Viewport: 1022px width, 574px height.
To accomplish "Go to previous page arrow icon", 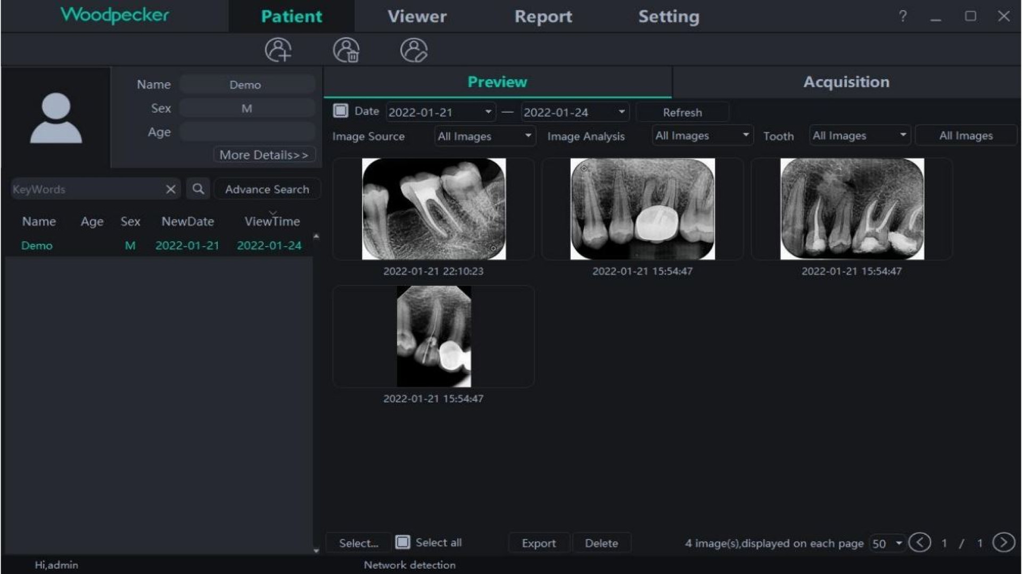I will coord(919,543).
